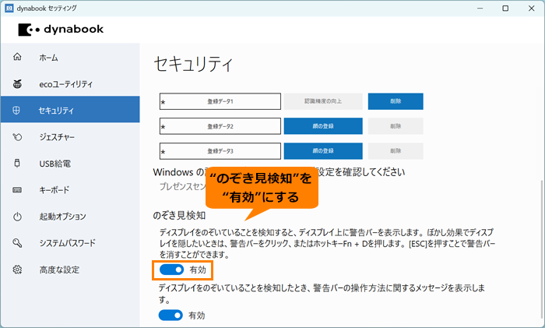Click 認識精度の向上 button for data 1
This screenshot has width=545, height=328.
coord(323,101)
